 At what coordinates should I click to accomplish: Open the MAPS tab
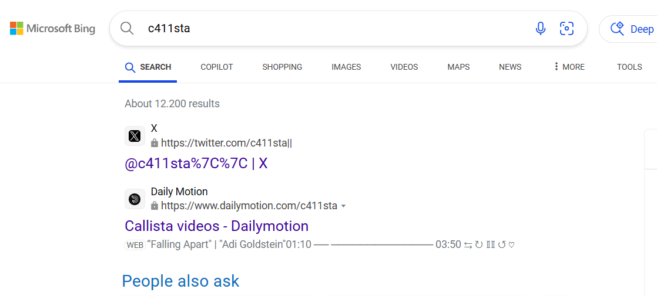tap(458, 67)
